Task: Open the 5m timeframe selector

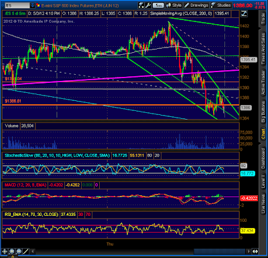Action: (x=158, y=5)
